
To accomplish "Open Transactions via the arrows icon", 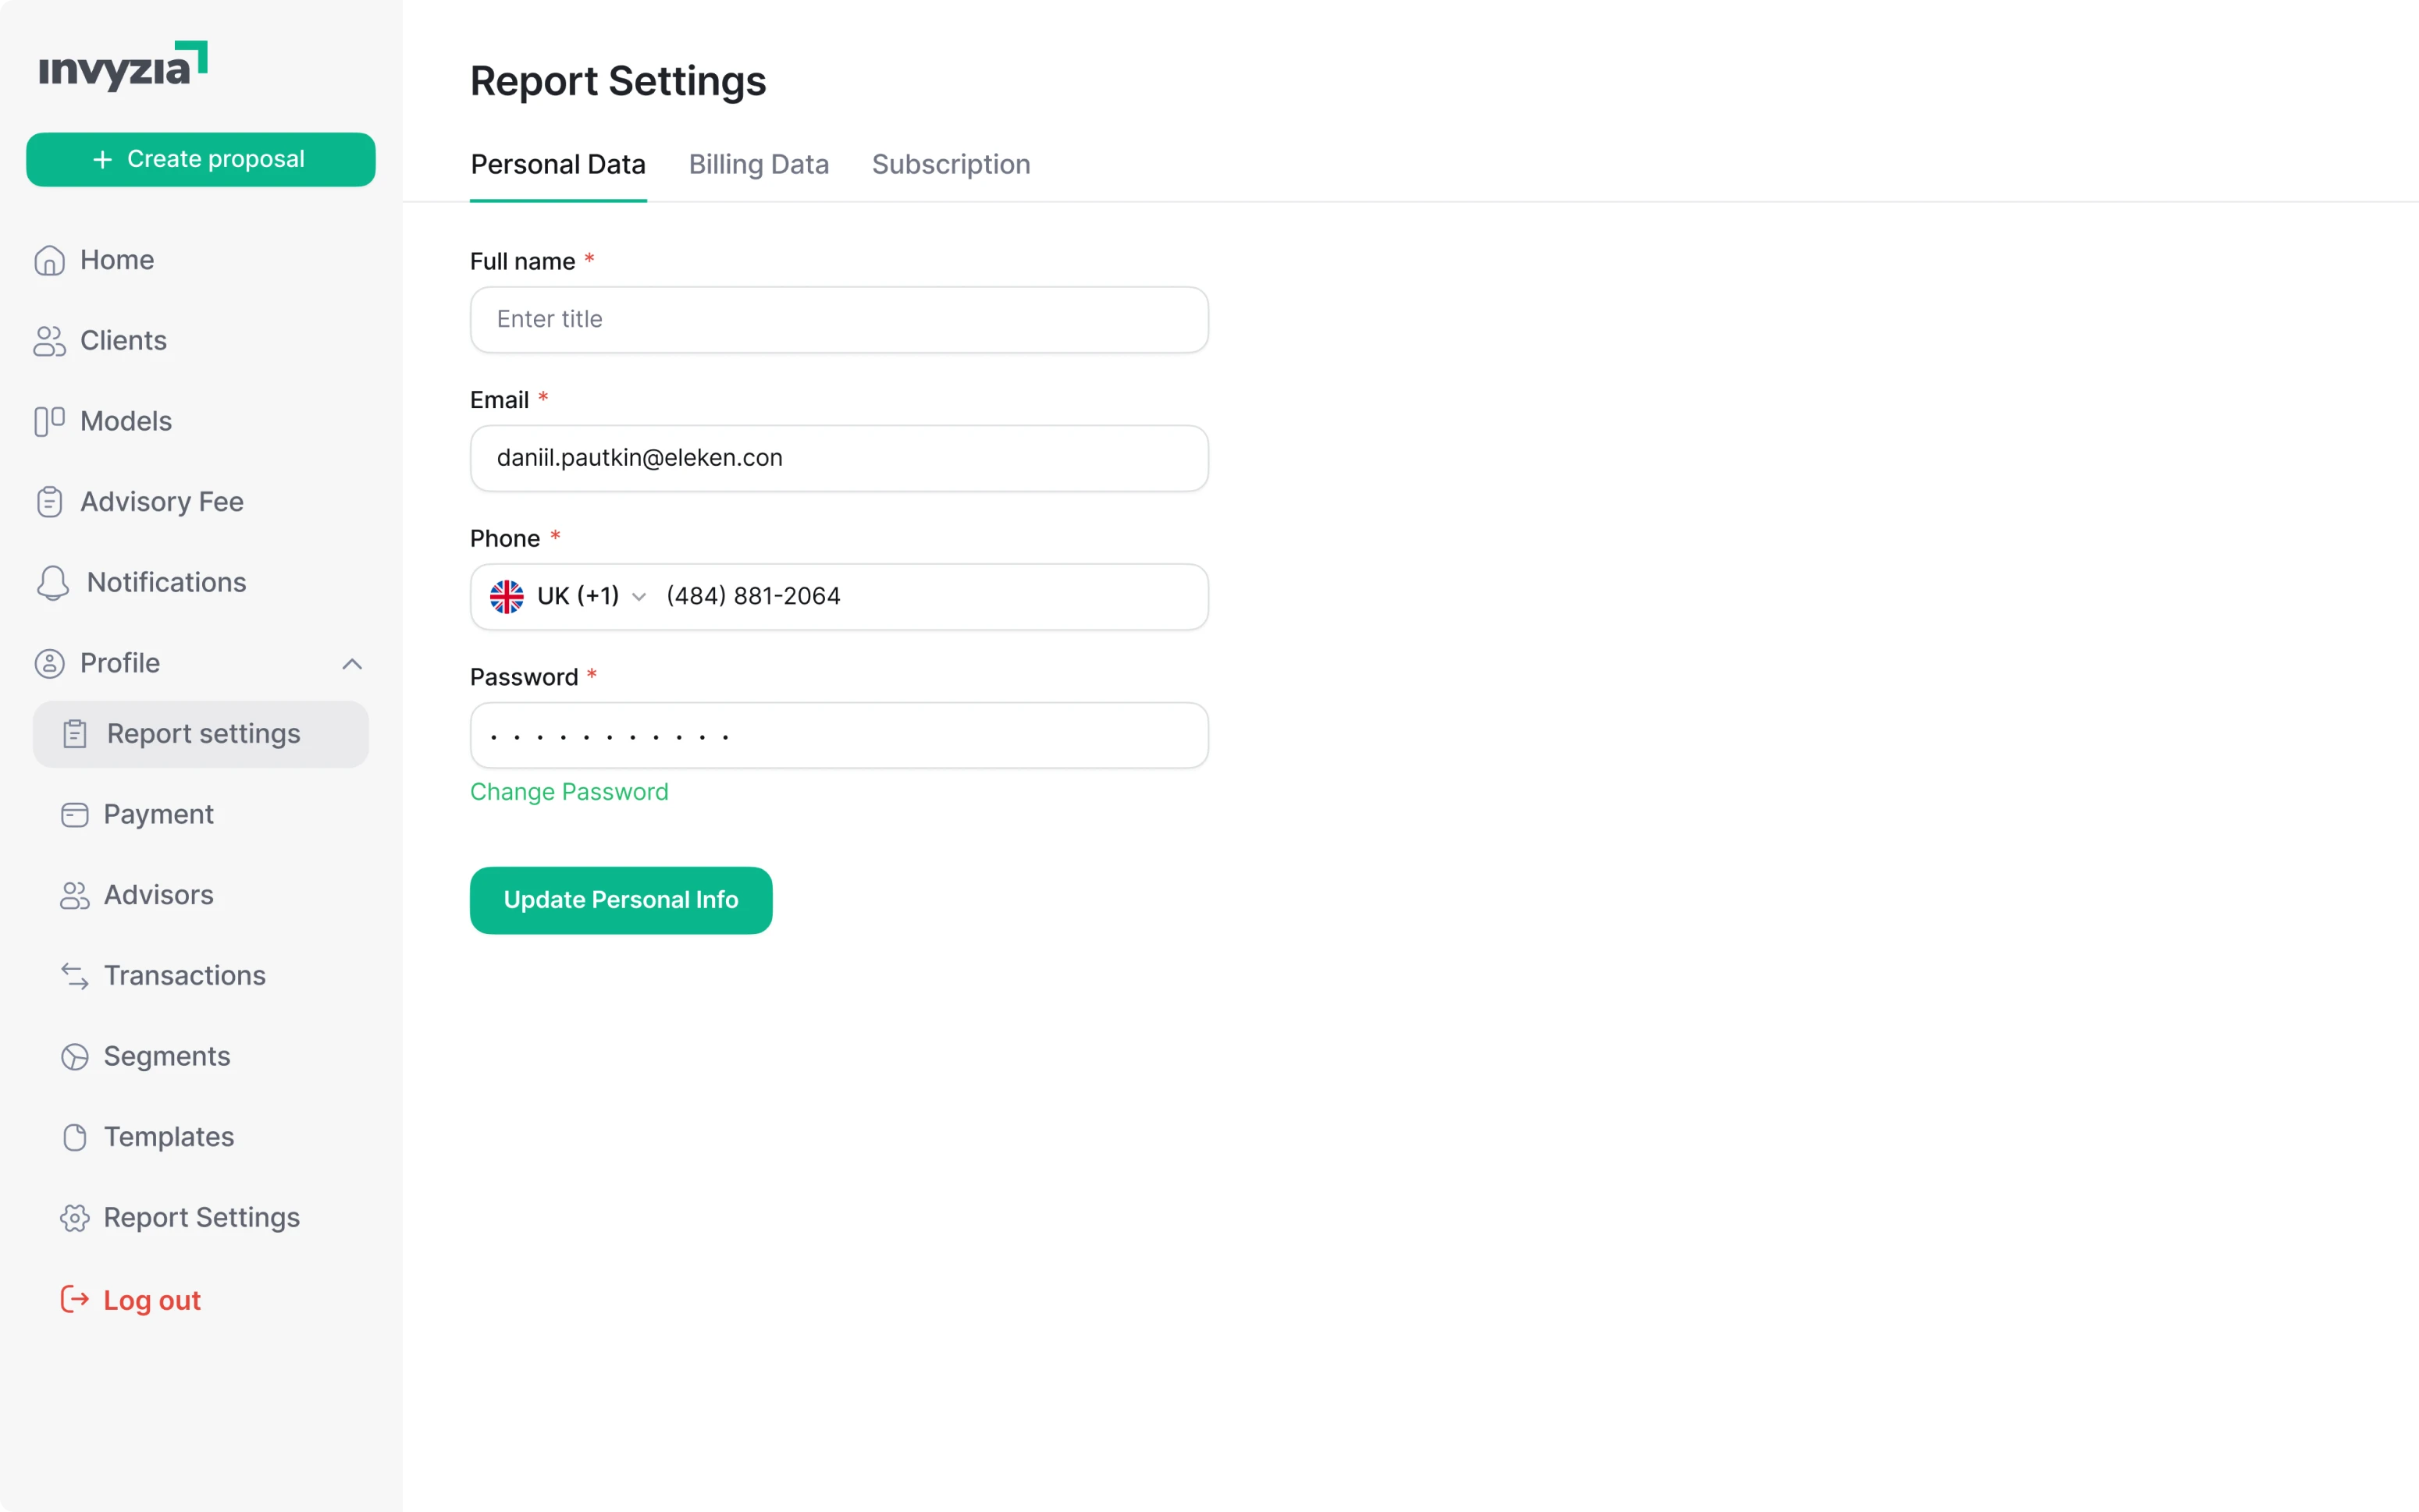I will tap(75, 975).
